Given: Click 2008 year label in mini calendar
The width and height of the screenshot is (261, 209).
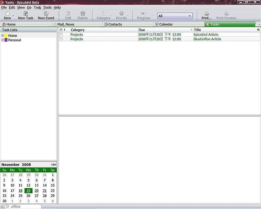Looking at the screenshot, I should coord(26,165).
